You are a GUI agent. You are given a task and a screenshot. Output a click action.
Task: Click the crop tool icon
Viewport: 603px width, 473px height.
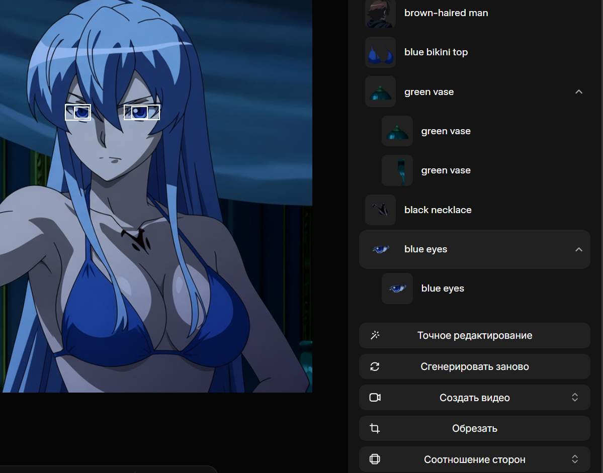click(x=375, y=428)
